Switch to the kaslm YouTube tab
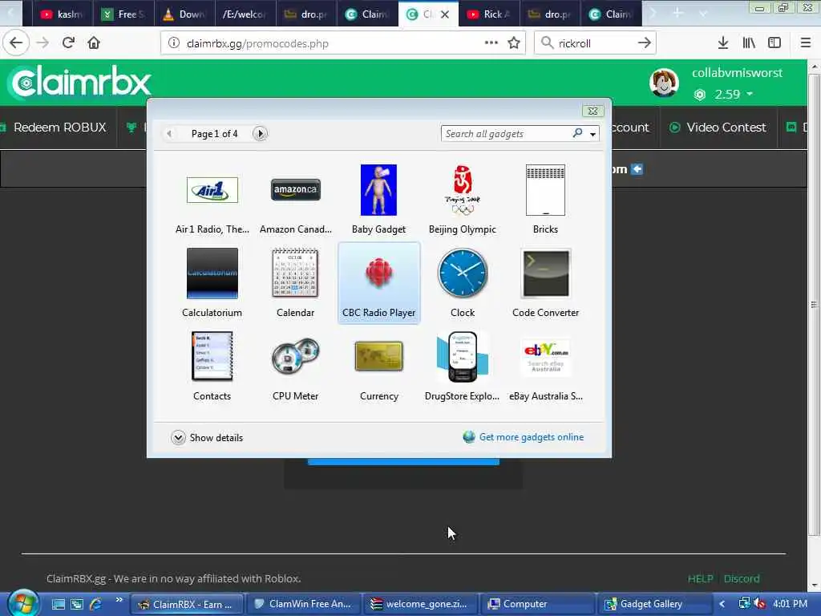 (x=62, y=14)
